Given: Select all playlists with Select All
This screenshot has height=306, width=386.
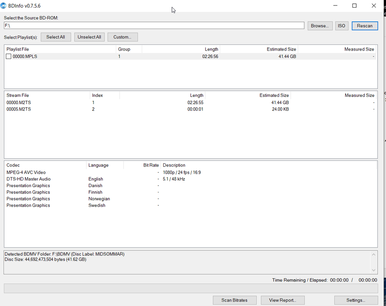Looking at the screenshot, I should coord(56,37).
